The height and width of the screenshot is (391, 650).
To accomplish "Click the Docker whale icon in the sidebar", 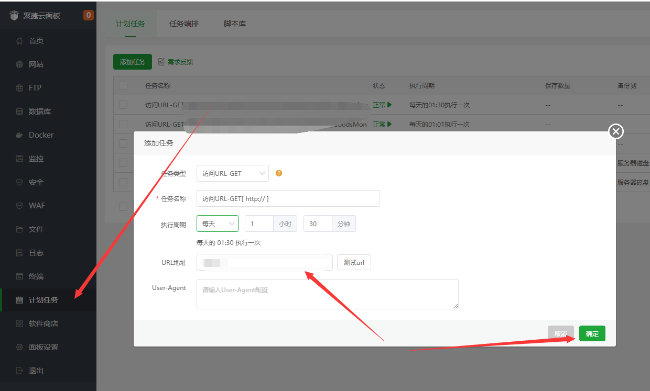I will 19,135.
